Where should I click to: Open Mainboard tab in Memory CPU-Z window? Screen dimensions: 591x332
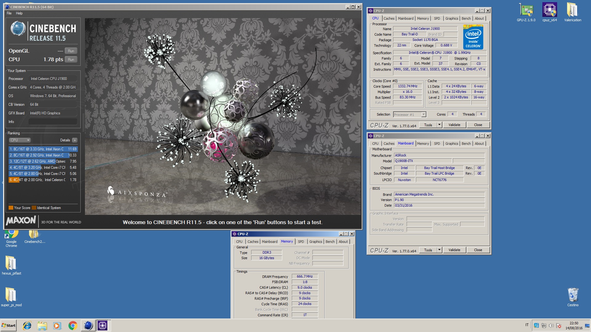click(x=270, y=242)
